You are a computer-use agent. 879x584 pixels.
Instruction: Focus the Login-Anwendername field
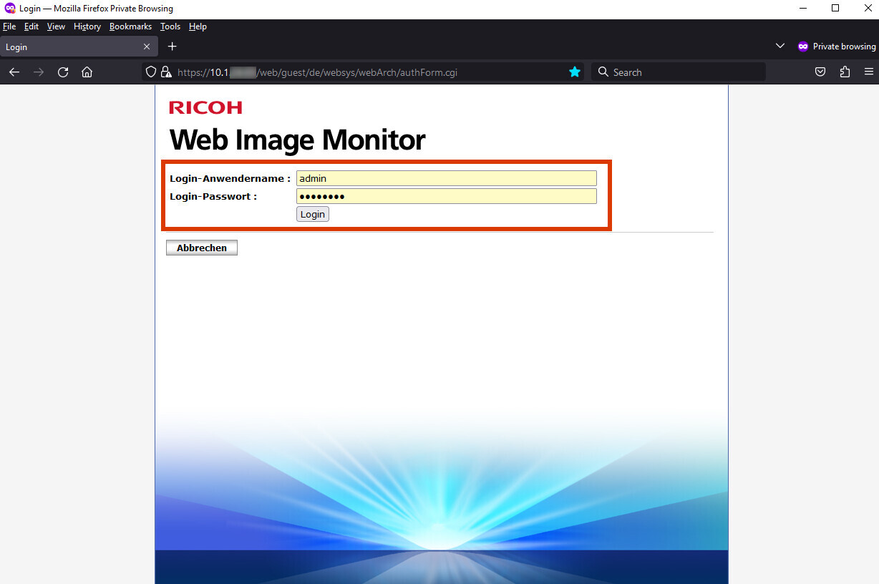(x=447, y=178)
